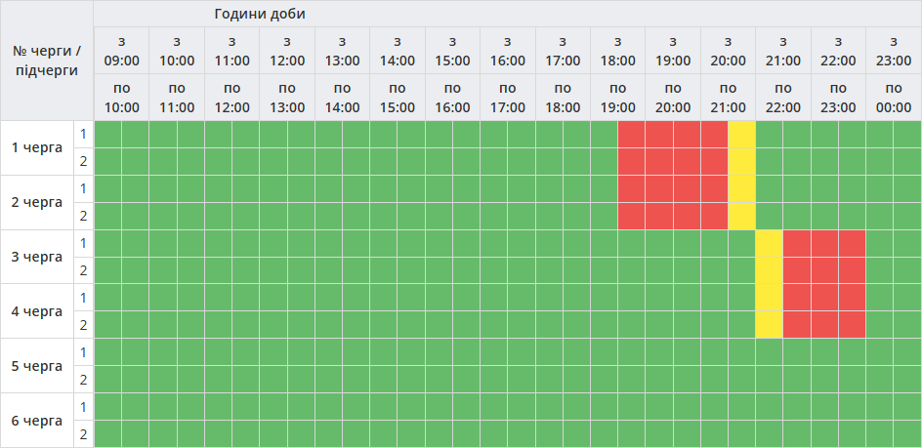Select the '3 черга' row label
This screenshot has width=922, height=448.
[37, 257]
